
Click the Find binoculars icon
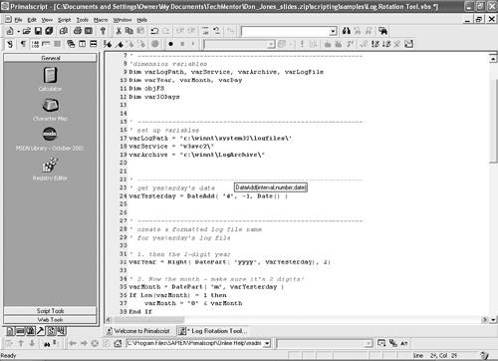point(347,31)
